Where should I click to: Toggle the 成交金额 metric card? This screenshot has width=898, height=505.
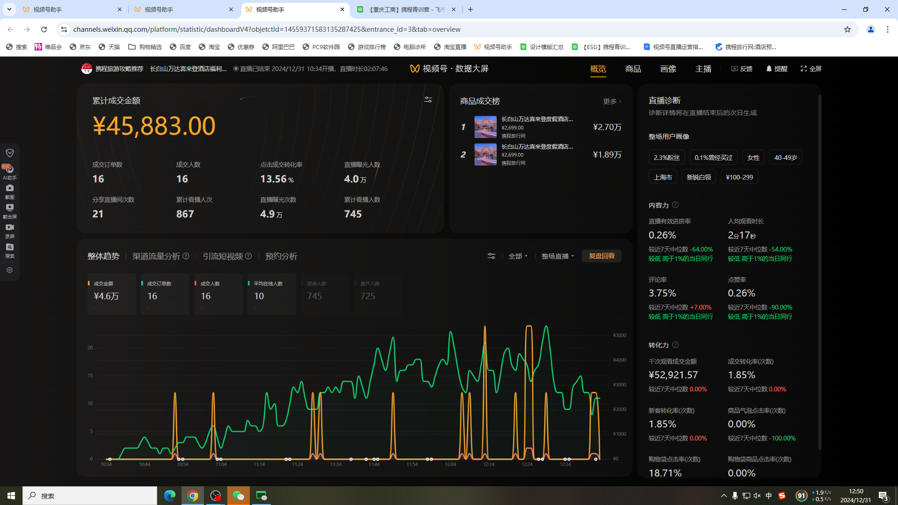[x=111, y=294]
